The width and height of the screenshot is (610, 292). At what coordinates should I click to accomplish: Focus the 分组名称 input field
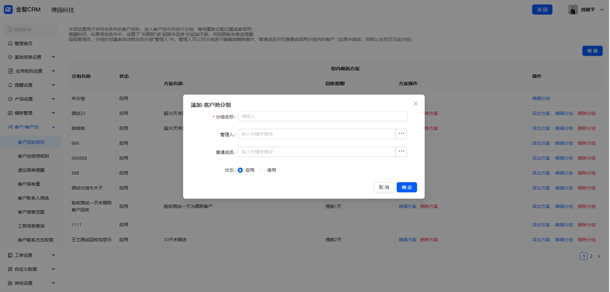323,116
